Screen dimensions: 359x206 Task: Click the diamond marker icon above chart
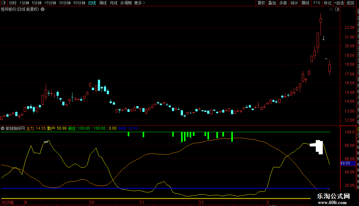point(331,10)
